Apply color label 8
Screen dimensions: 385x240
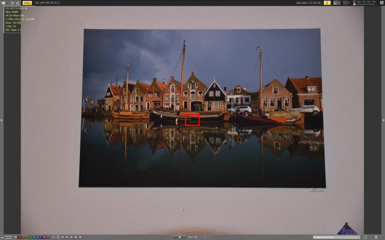(x=44, y=237)
